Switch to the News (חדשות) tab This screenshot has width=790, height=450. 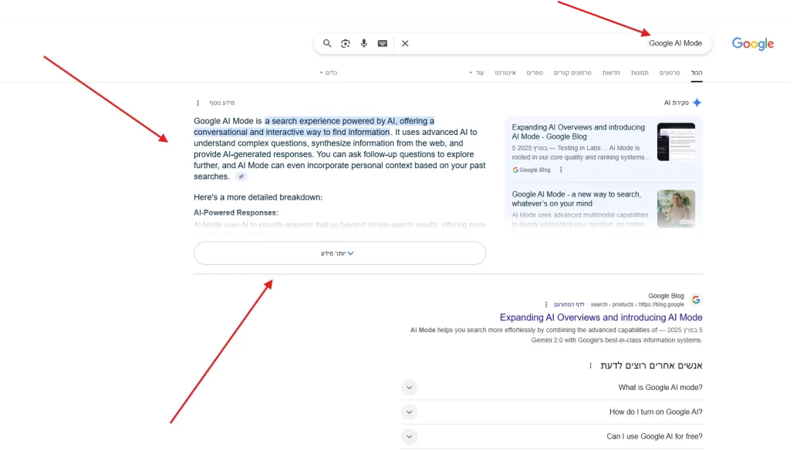click(x=611, y=72)
